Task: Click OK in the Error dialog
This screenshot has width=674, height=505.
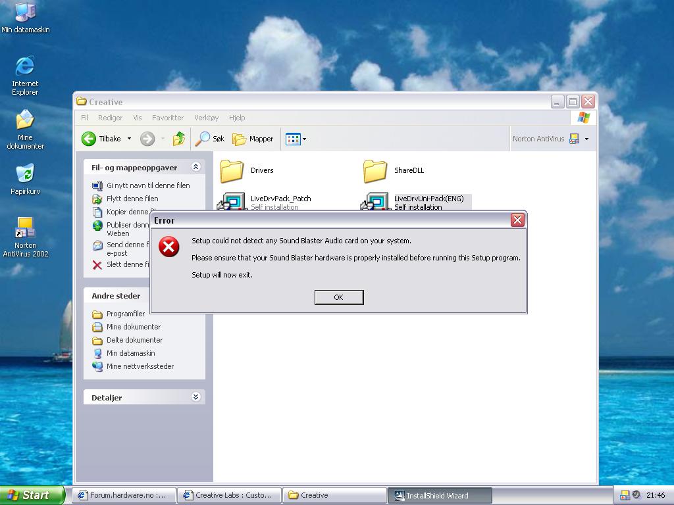Action: (x=339, y=297)
